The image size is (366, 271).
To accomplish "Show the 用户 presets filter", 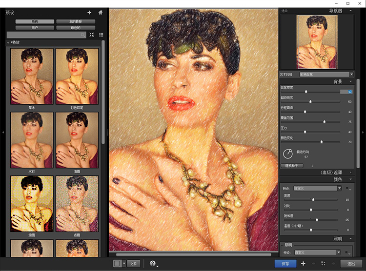I will (35, 28).
